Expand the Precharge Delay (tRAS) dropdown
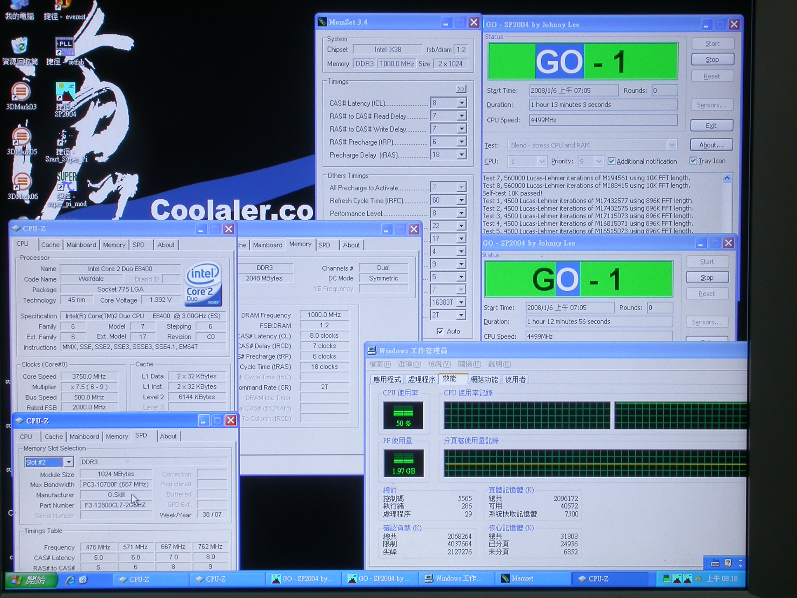The image size is (797, 598). [x=462, y=155]
